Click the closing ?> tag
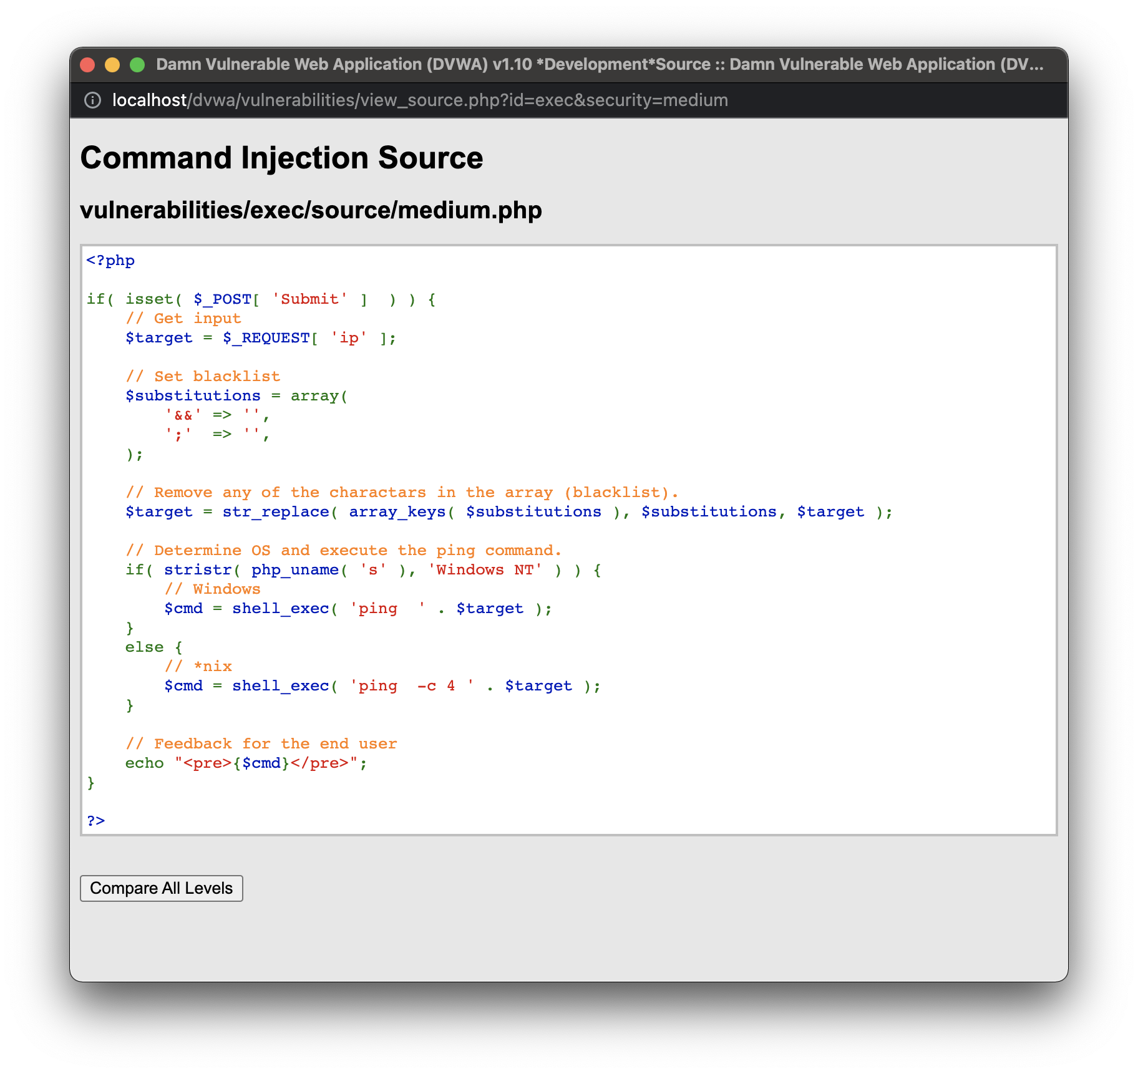 pyautogui.click(x=96, y=821)
